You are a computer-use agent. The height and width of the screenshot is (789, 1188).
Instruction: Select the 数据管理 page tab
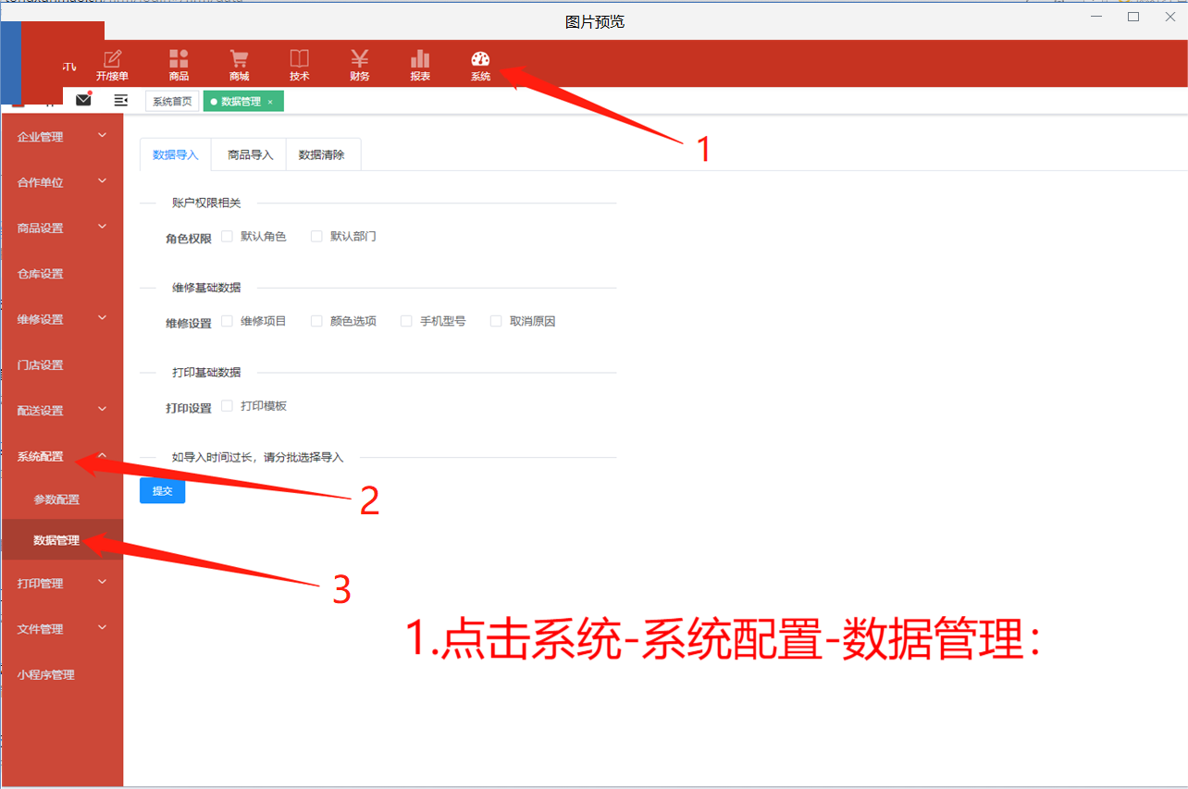click(242, 102)
